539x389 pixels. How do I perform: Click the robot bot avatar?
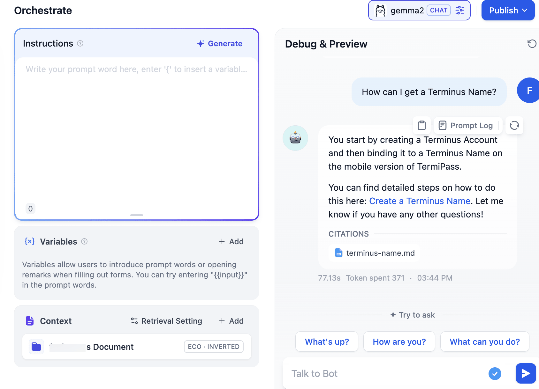click(295, 138)
